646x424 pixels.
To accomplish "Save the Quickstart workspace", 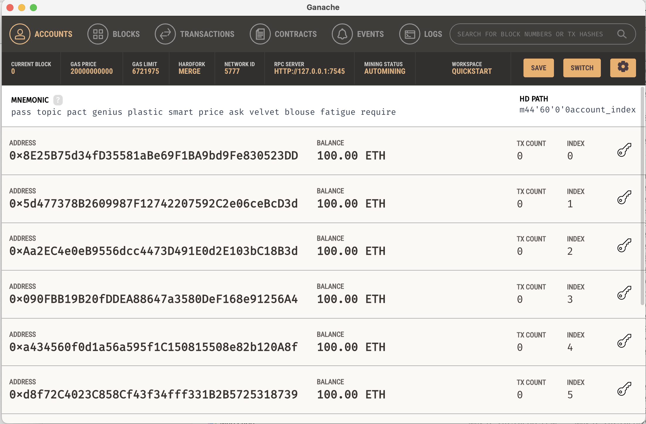I will (x=538, y=68).
